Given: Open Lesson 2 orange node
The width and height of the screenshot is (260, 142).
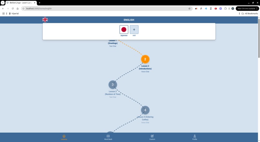Looking at the screenshot, I should pyautogui.click(x=145, y=59).
